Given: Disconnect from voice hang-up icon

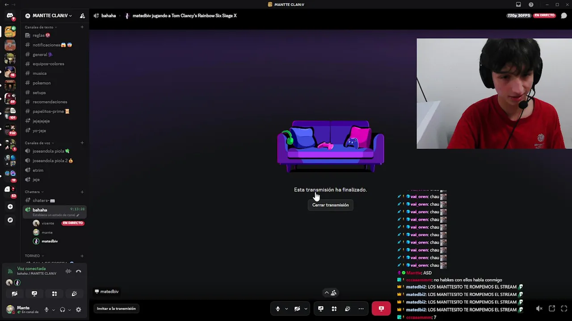Looking at the screenshot, I should 79,271.
